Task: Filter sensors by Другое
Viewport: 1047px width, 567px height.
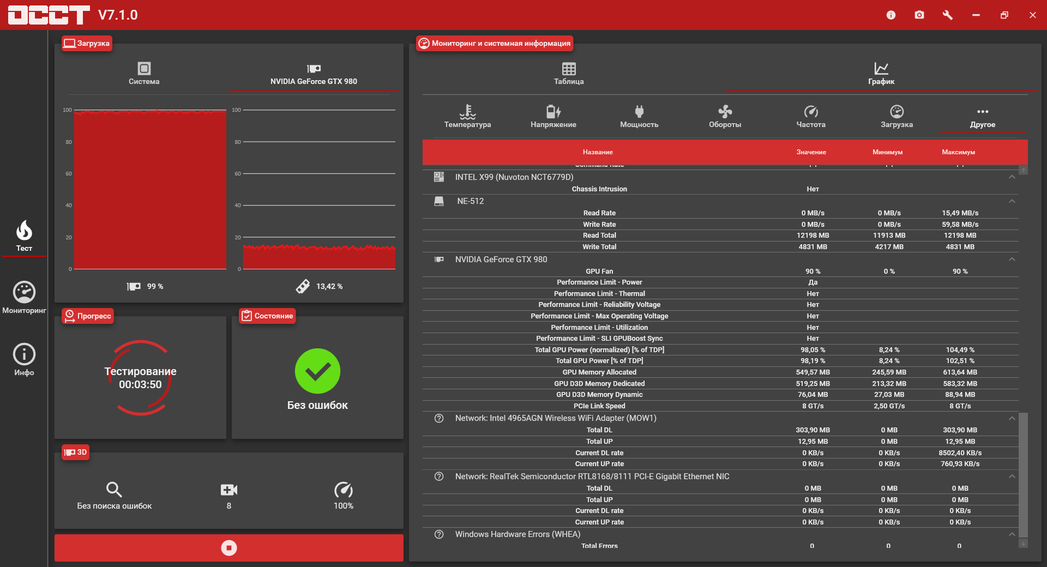Action: [983, 117]
